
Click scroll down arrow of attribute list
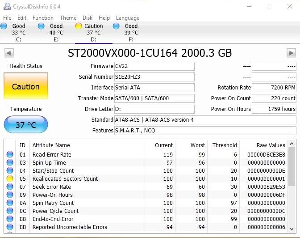(292, 229)
